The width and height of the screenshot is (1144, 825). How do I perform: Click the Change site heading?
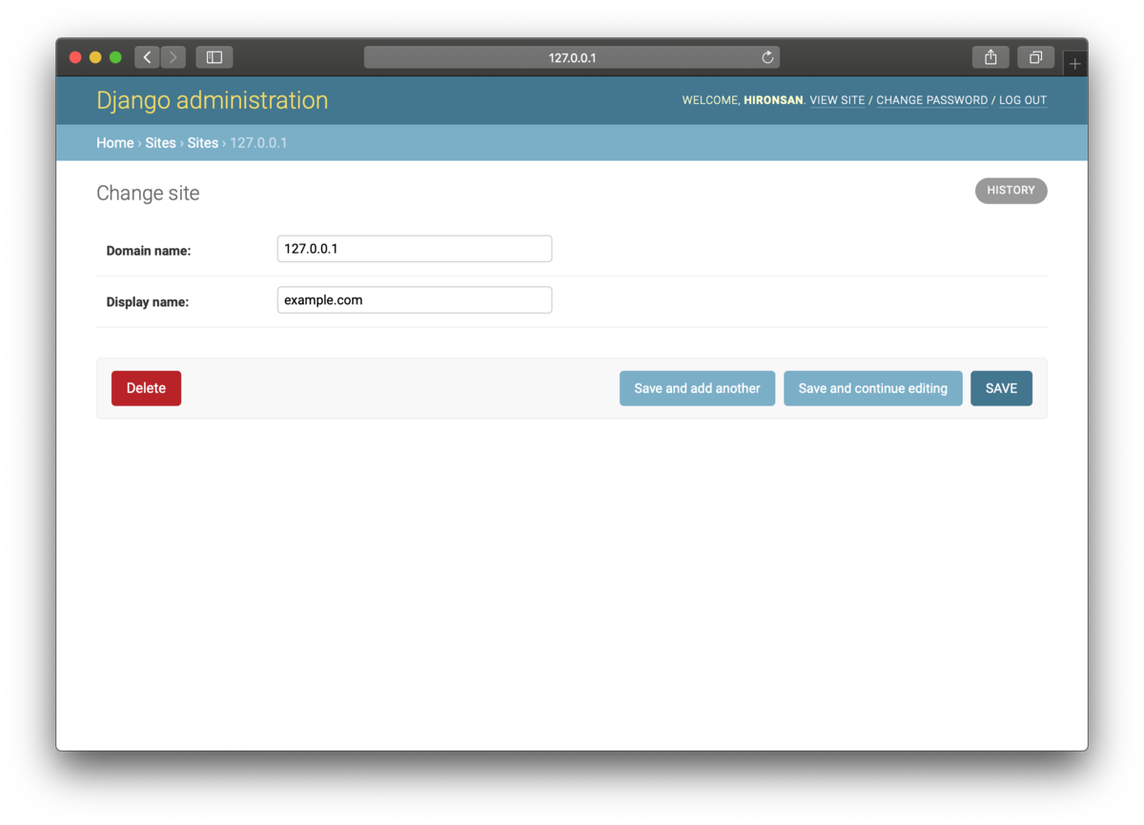(148, 194)
